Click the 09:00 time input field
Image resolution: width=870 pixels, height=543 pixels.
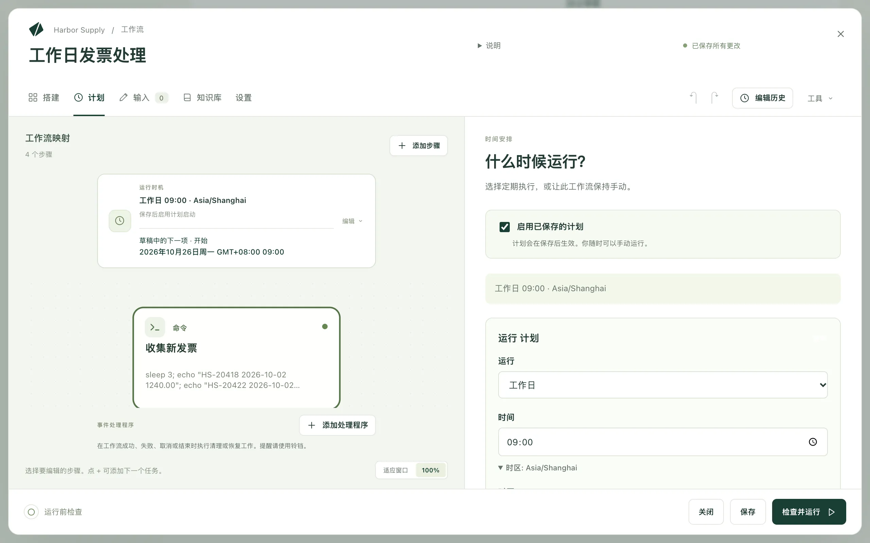663,442
